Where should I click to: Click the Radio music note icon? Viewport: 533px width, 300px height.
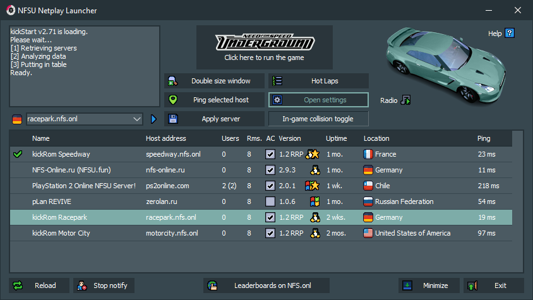405,100
